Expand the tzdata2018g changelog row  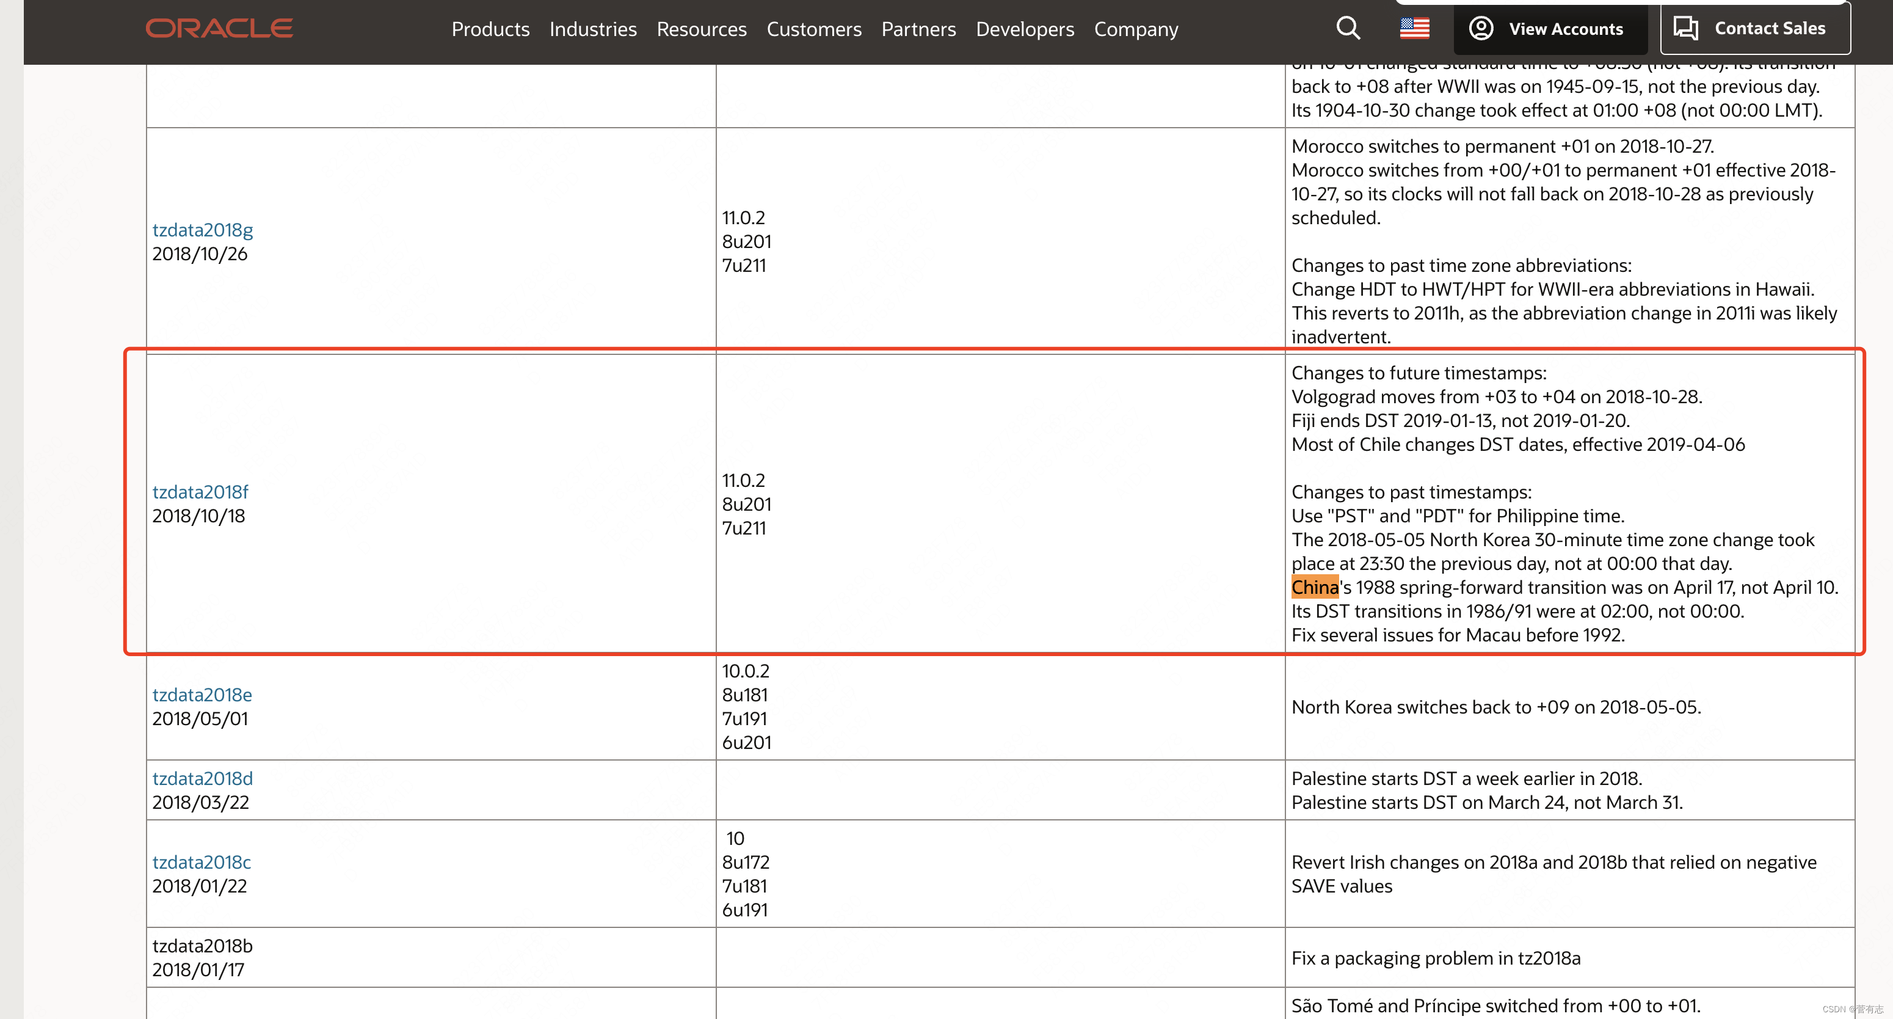tap(205, 230)
